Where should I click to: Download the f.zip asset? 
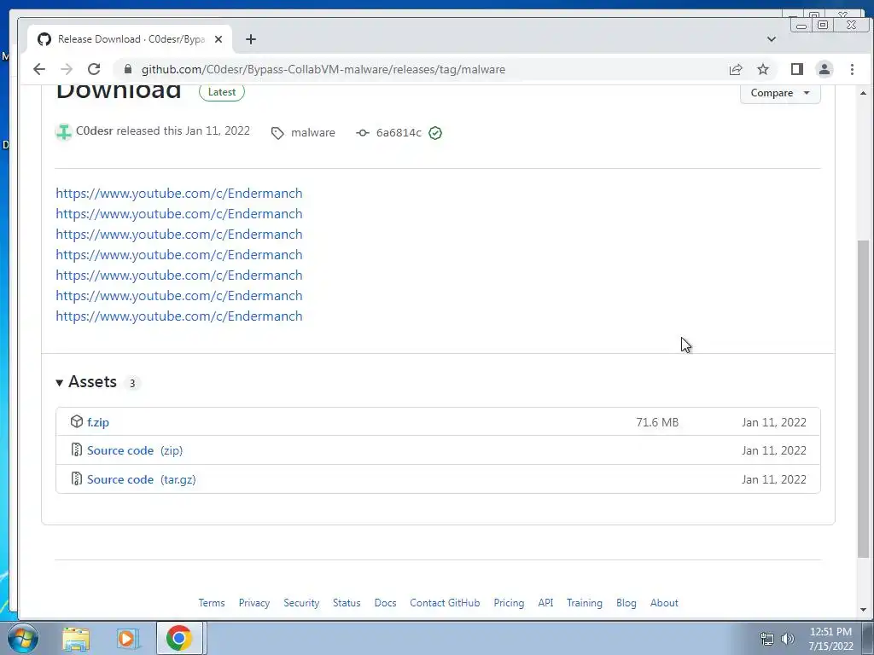98,422
